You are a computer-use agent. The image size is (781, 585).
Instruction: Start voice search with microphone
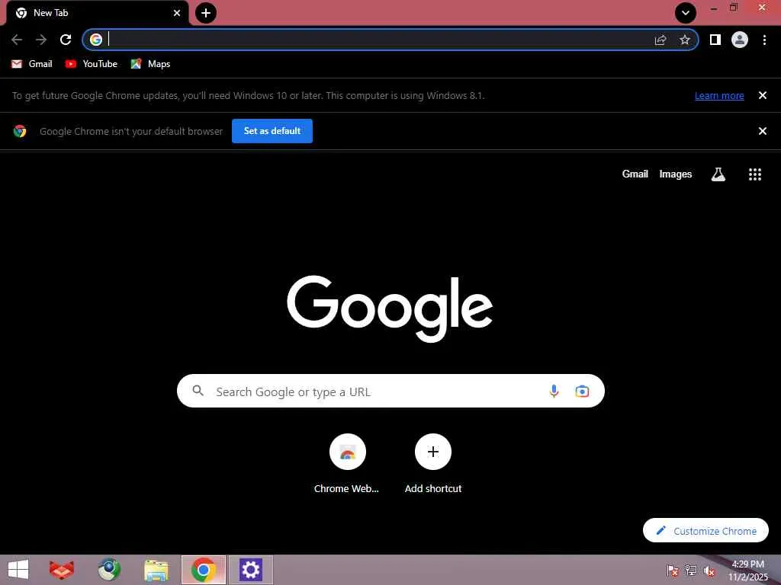[x=554, y=391]
